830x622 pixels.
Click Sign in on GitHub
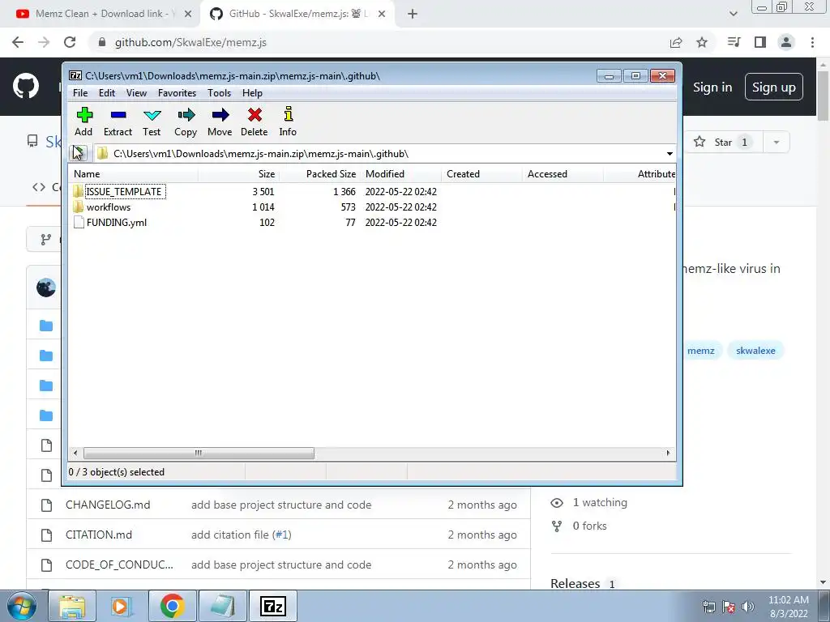coord(712,87)
